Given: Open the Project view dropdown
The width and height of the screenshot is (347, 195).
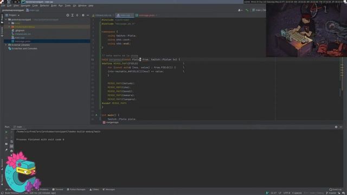Looking at the screenshot, I should (12, 15).
